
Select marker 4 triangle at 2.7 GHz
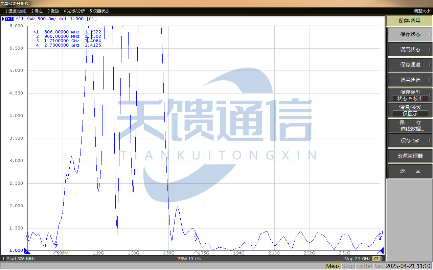380,235
